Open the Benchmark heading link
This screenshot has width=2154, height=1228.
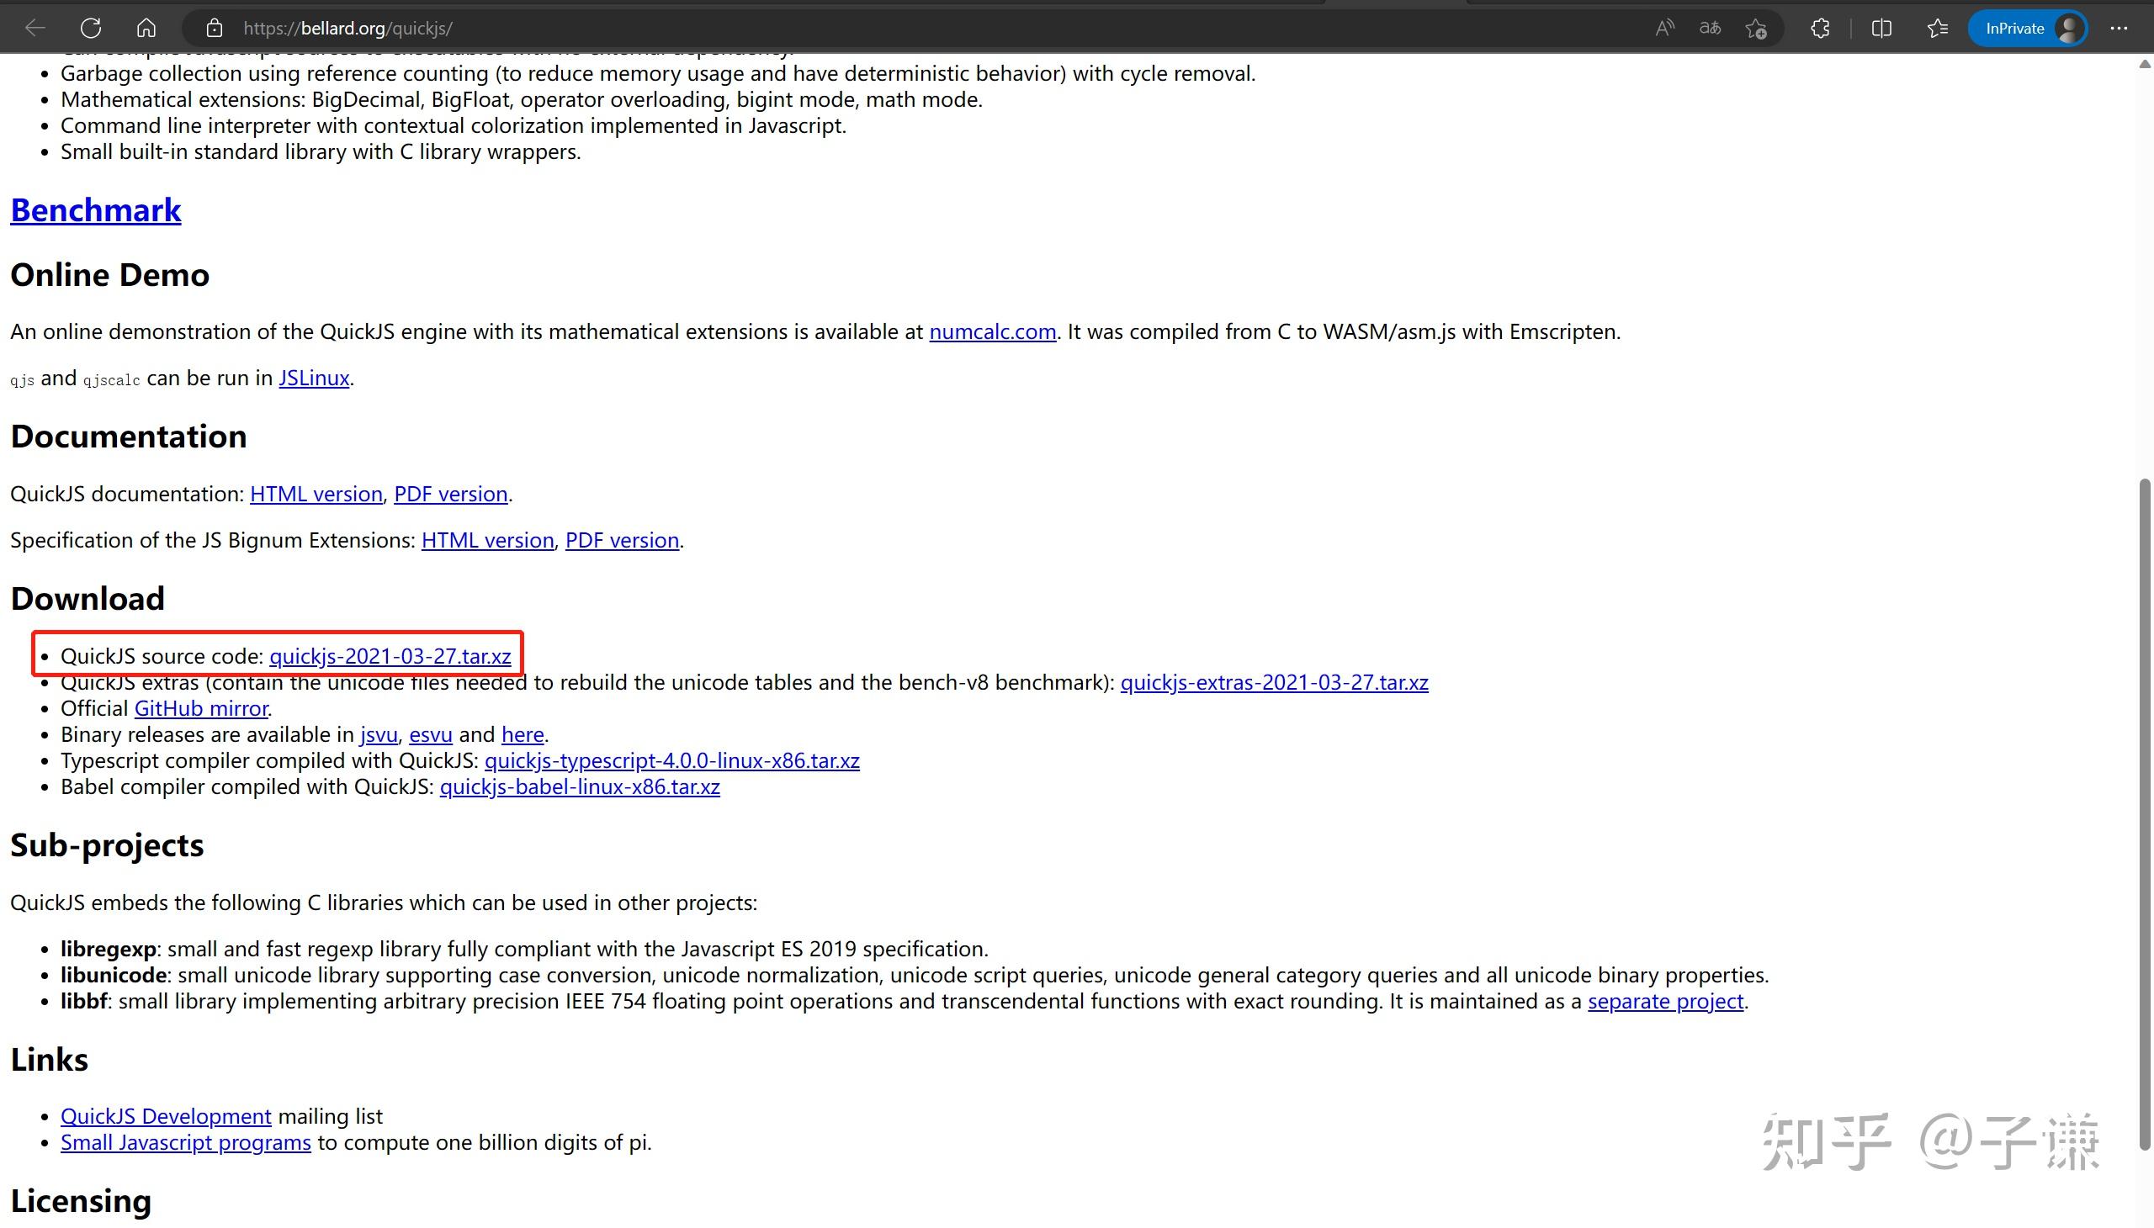(x=95, y=210)
